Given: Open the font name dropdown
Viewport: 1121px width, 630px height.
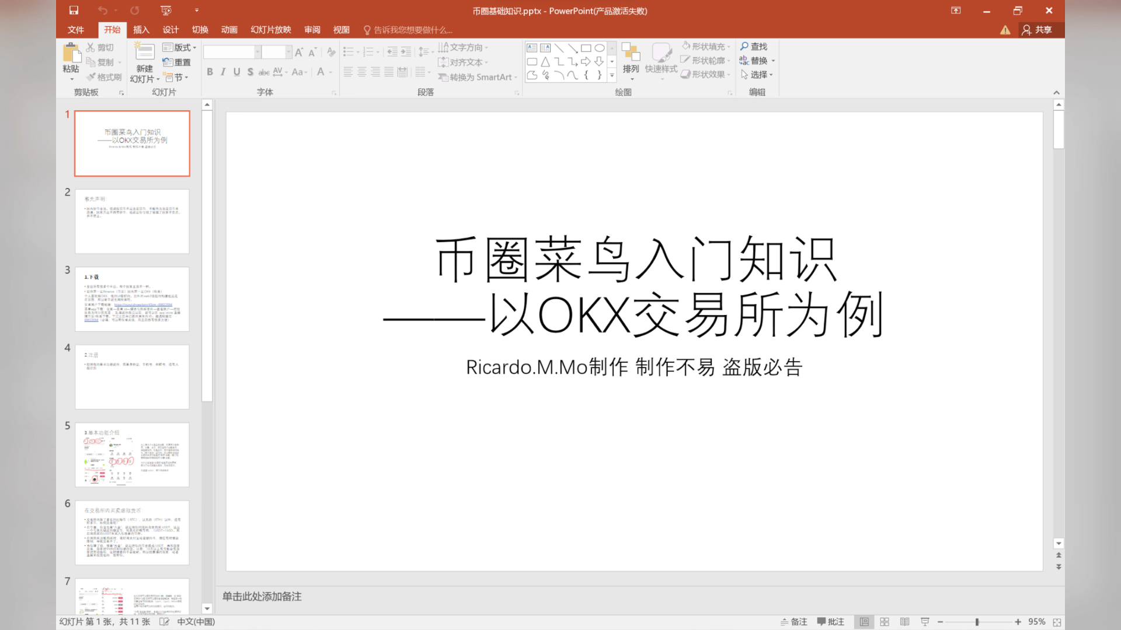Looking at the screenshot, I should (x=257, y=52).
